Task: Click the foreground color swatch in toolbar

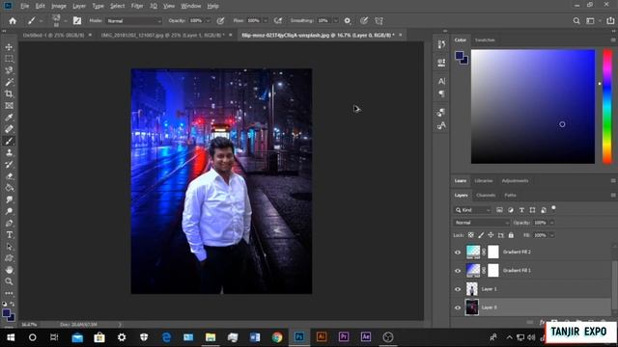Action: point(7,313)
